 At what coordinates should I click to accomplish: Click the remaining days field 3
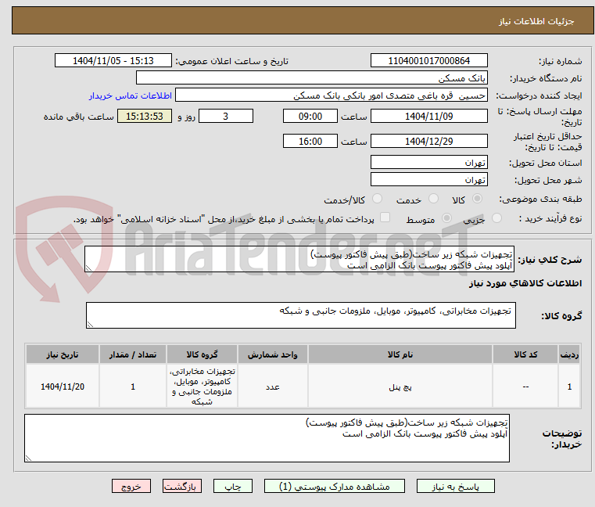click(226, 116)
